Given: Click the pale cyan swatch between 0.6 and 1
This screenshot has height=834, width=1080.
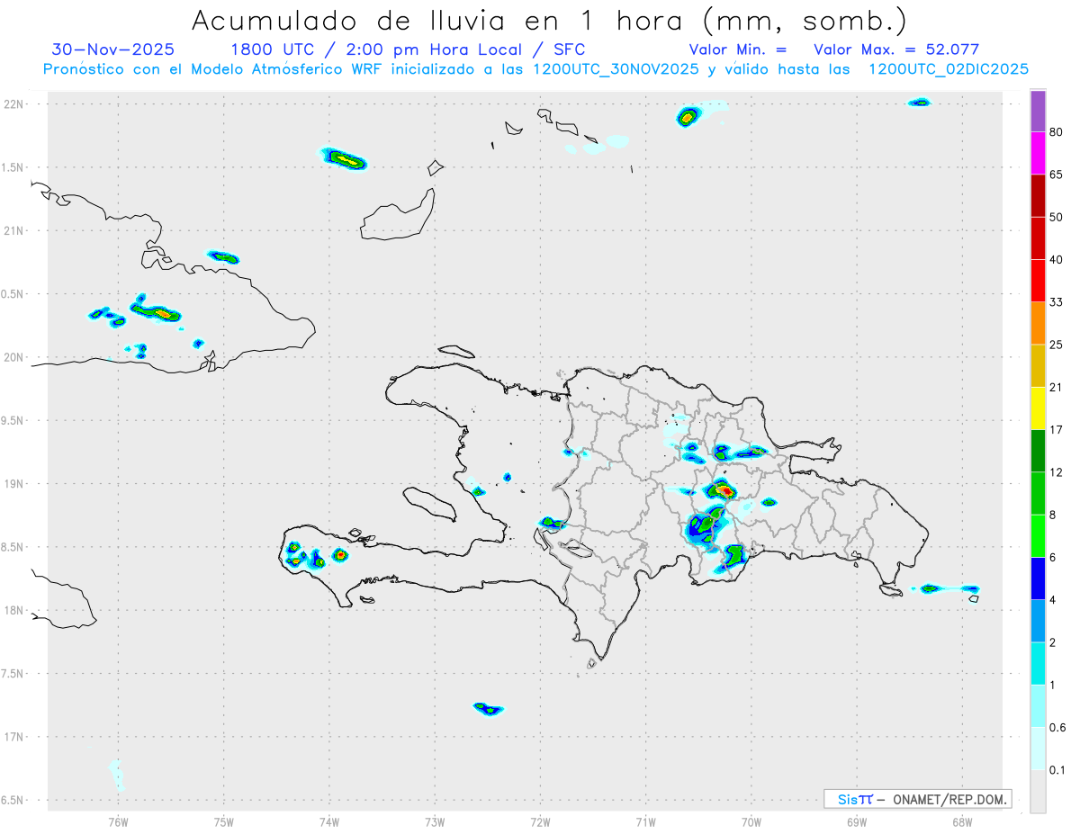Looking at the screenshot, I should pyautogui.click(x=1038, y=704).
